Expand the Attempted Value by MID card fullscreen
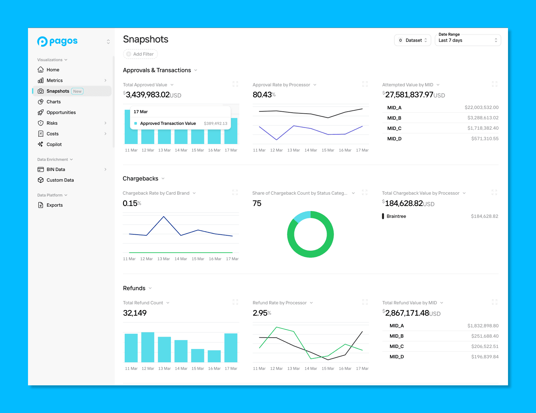This screenshot has width=536, height=413. pyautogui.click(x=495, y=84)
